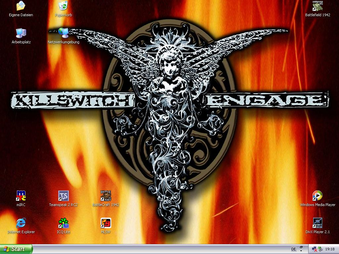Screen dimensions: 339x254
Task: Click the disconnected network tray icon
Action: 314,249
